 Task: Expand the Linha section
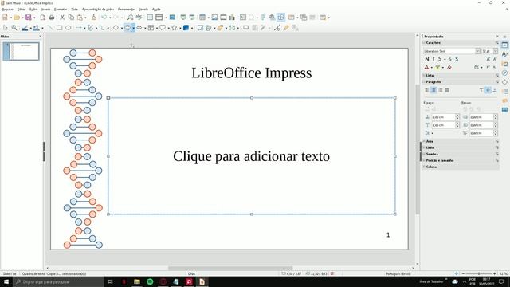click(x=424, y=147)
